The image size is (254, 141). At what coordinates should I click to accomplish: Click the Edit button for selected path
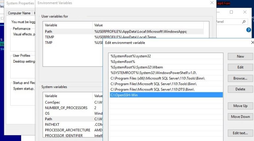(240, 67)
